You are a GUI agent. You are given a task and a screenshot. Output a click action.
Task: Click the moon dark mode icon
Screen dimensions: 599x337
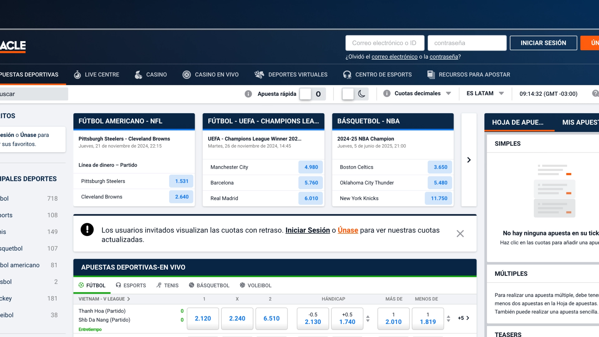[362, 94]
